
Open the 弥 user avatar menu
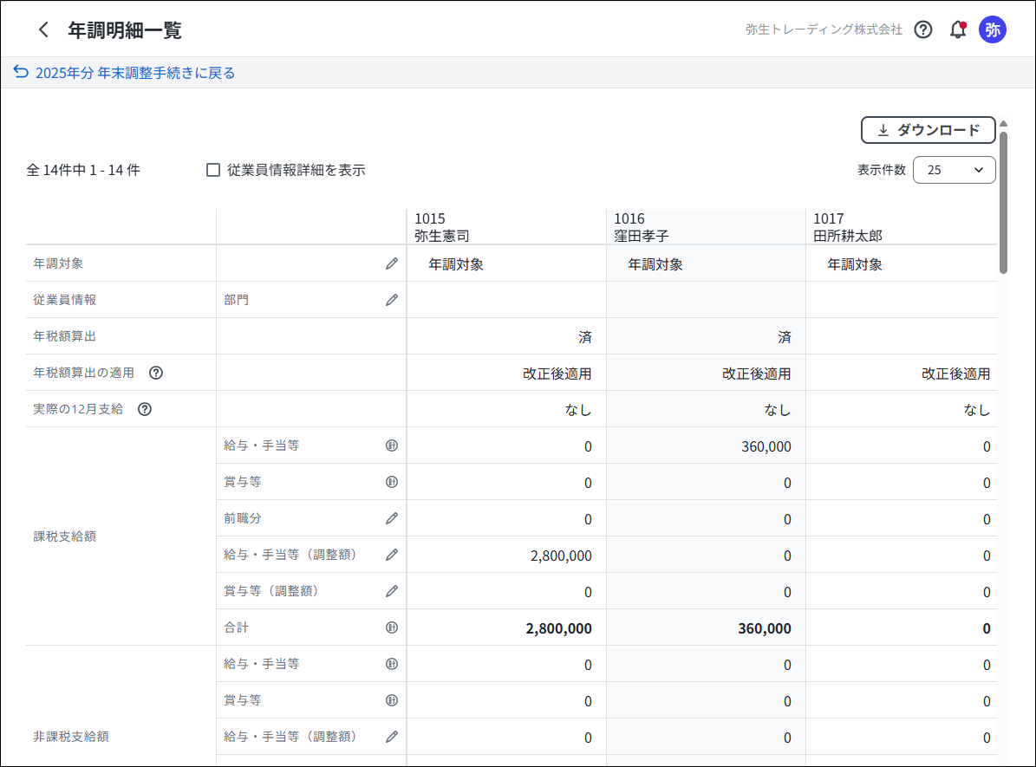[992, 29]
